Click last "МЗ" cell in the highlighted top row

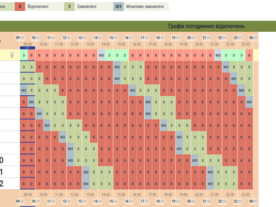[218, 55]
